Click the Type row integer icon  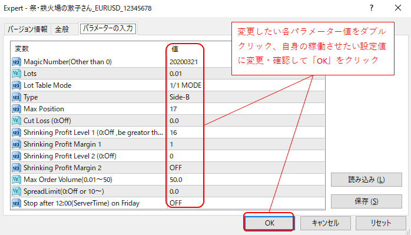pyautogui.click(x=16, y=97)
